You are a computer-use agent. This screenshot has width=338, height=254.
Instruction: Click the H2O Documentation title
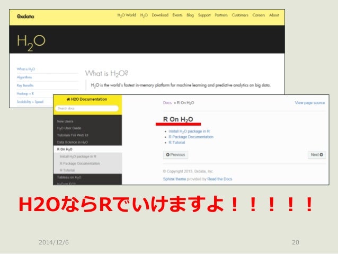[x=89, y=99]
